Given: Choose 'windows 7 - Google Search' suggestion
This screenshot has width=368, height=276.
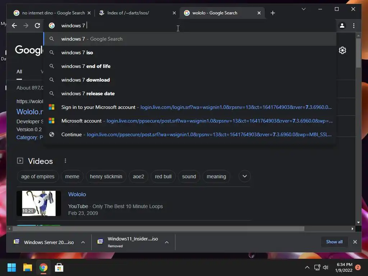Looking at the screenshot, I should (190, 39).
